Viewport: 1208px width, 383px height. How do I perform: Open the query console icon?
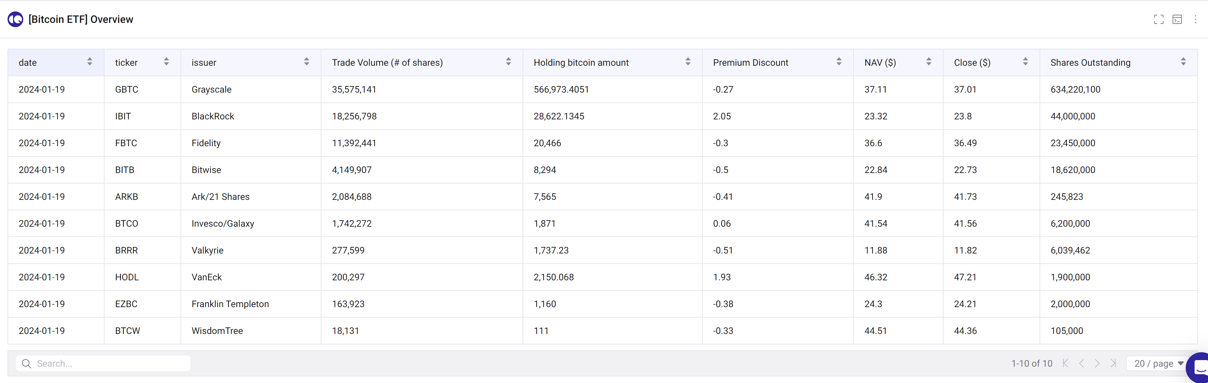pyautogui.click(x=1177, y=19)
